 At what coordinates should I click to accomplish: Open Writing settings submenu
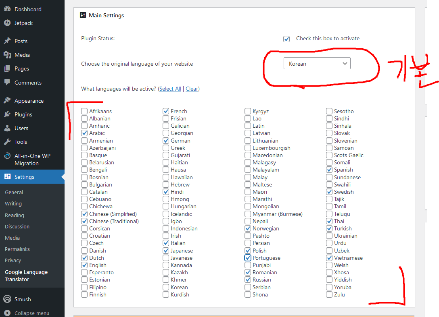tap(13, 203)
